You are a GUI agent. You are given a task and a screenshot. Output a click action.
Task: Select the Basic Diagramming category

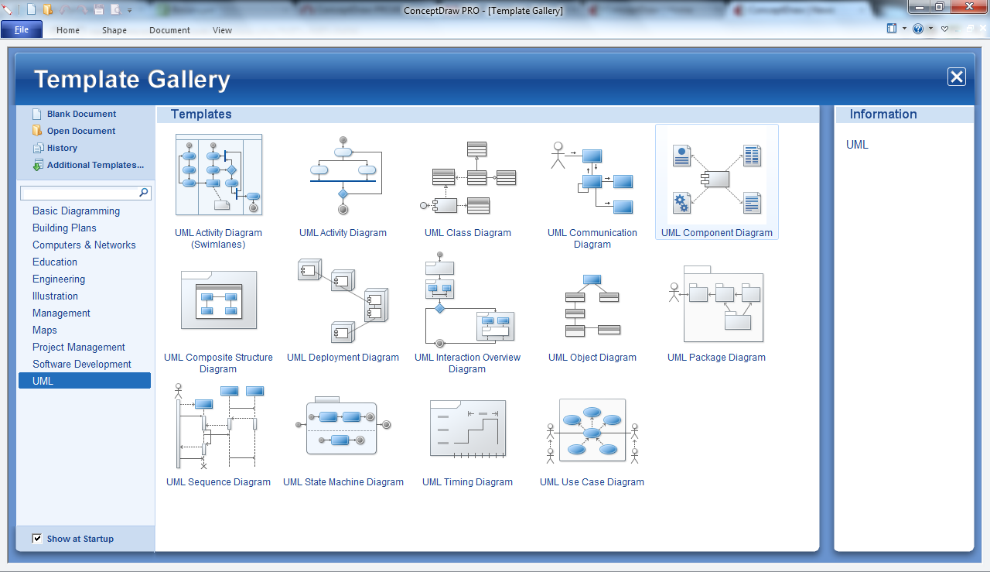(76, 211)
